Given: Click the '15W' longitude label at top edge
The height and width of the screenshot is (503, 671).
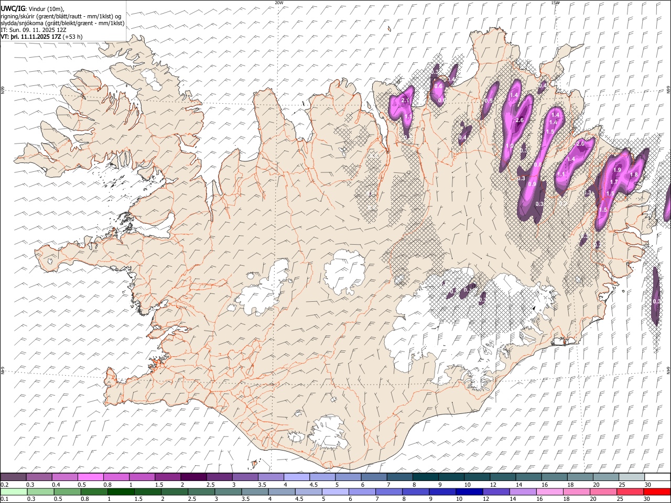Looking at the screenshot, I should point(555,3).
